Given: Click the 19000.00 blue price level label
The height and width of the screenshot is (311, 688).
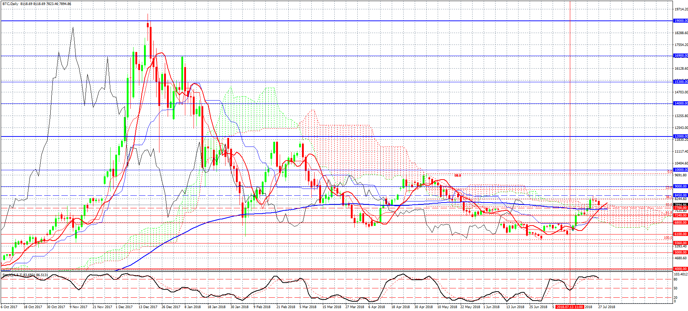Looking at the screenshot, I should pyautogui.click(x=680, y=21).
